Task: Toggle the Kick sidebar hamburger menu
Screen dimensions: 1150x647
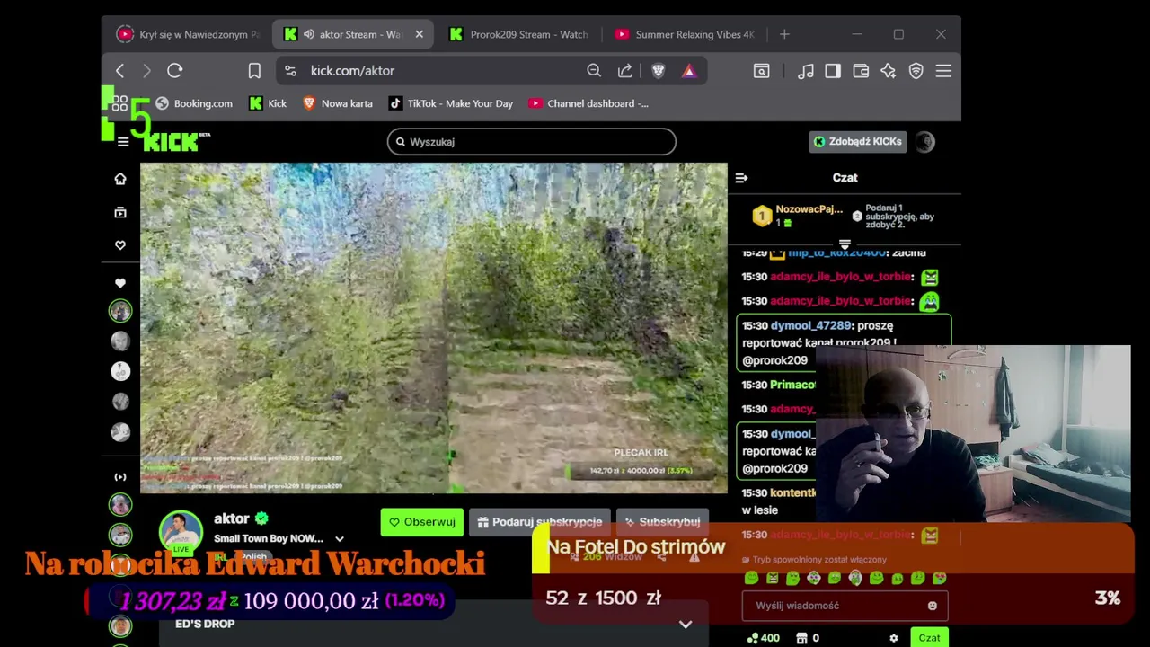Action: (123, 142)
